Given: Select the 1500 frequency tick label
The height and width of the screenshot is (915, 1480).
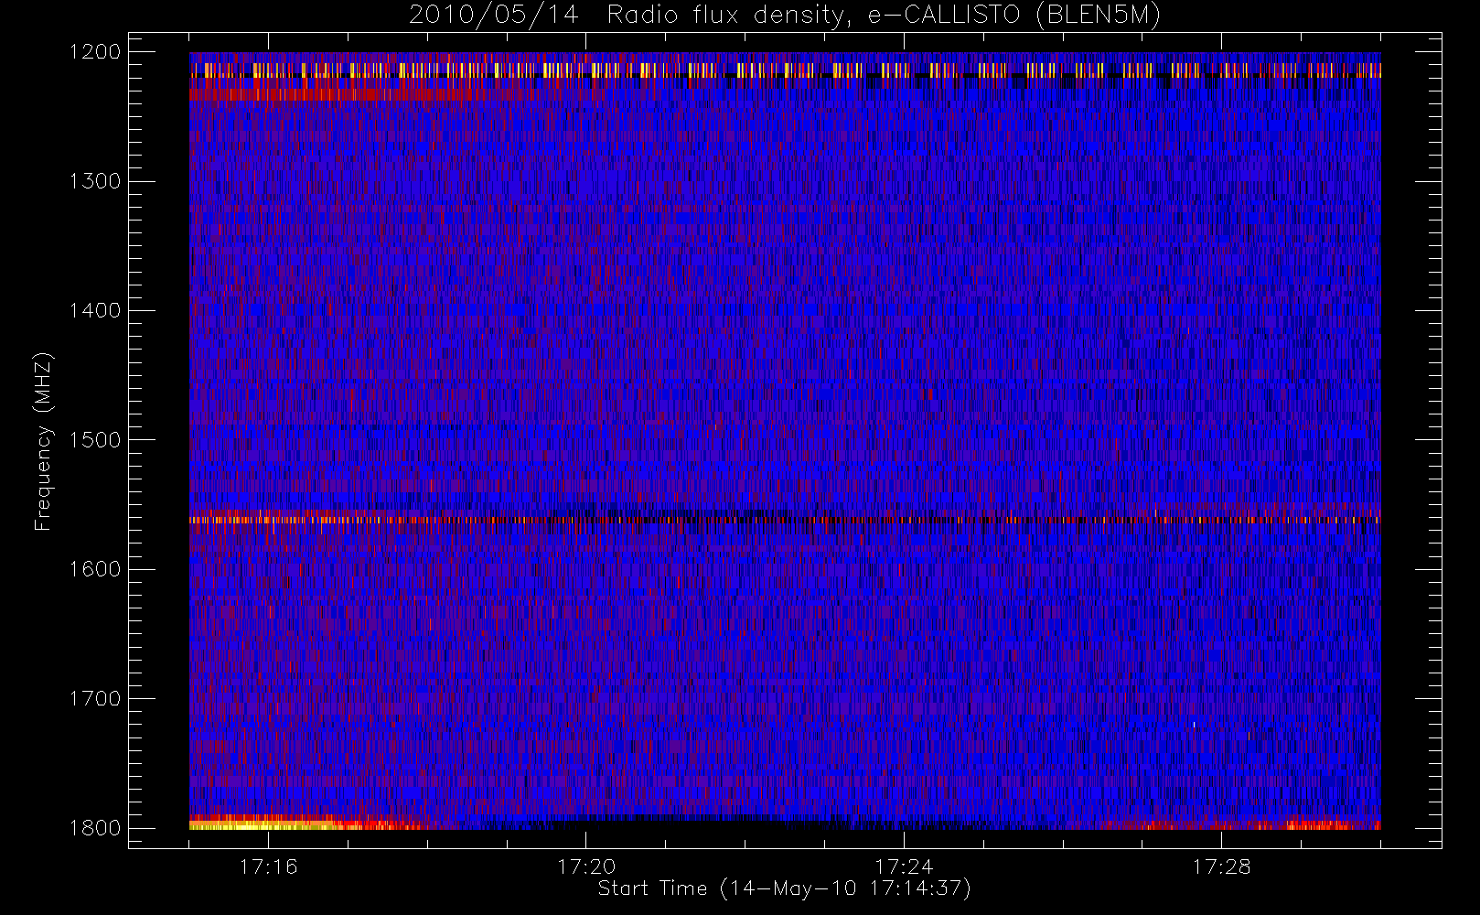Looking at the screenshot, I should (95, 440).
